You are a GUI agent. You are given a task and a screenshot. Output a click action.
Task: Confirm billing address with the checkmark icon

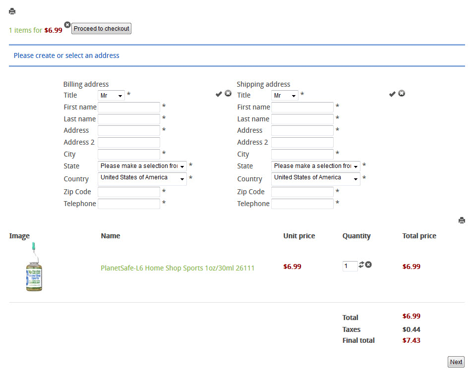[219, 94]
